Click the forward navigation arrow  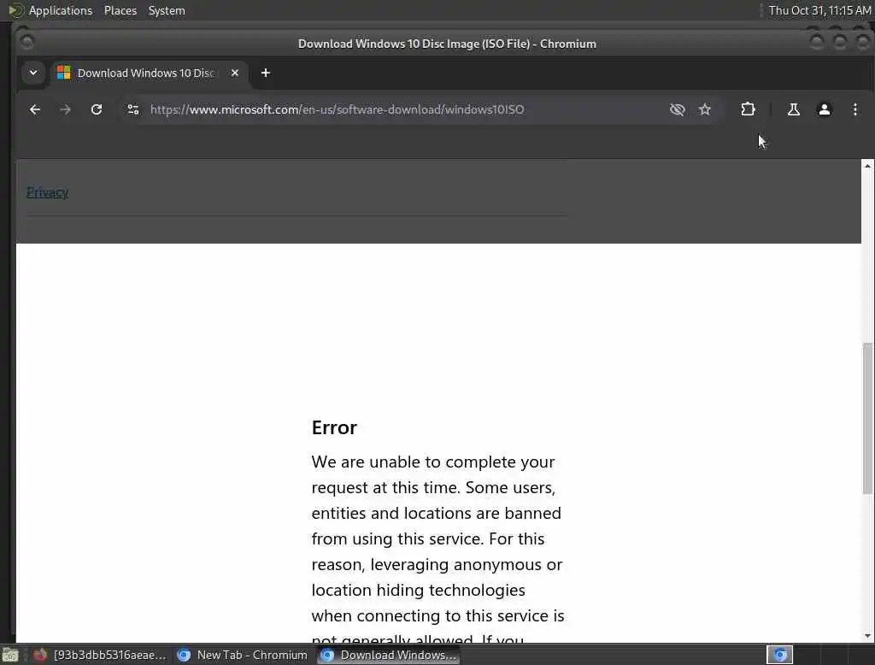pos(65,109)
